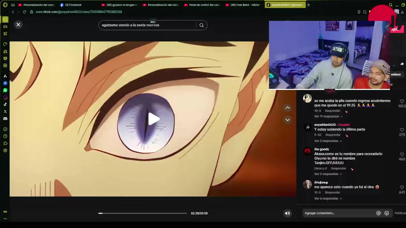Like soyadrian0622's creator comment
Screen dimensions: 406x228
[402, 130]
